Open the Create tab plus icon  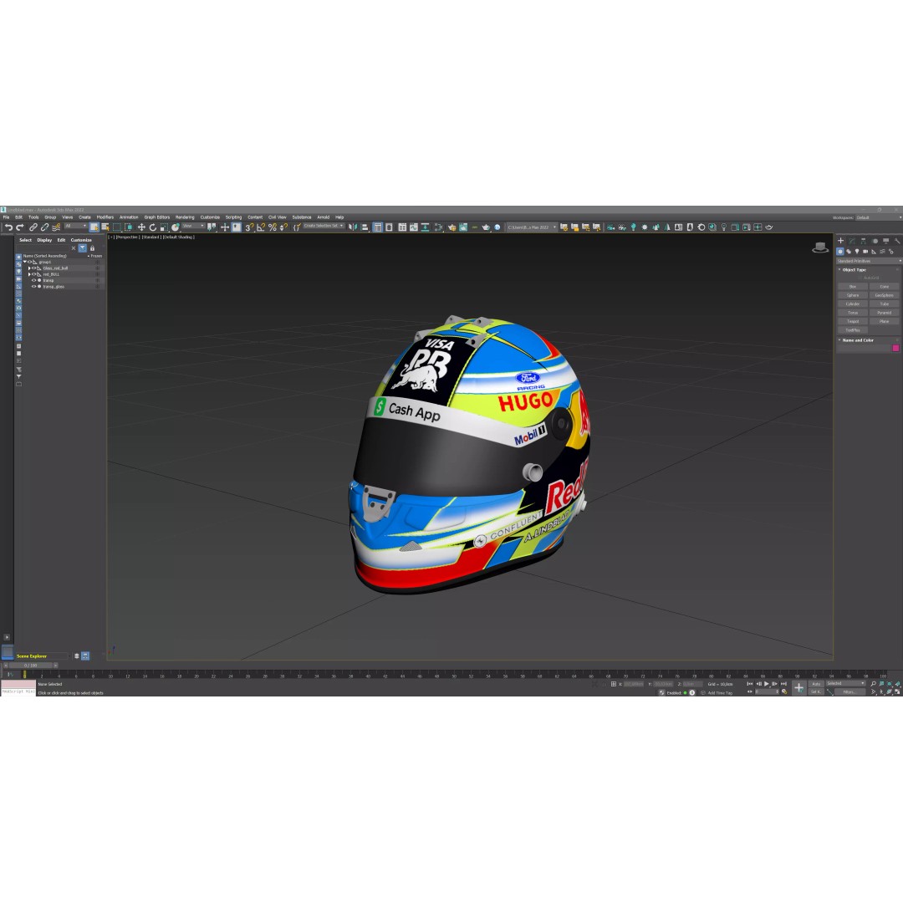(x=840, y=241)
